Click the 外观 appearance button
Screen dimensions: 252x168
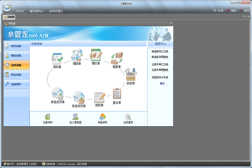coord(218,11)
